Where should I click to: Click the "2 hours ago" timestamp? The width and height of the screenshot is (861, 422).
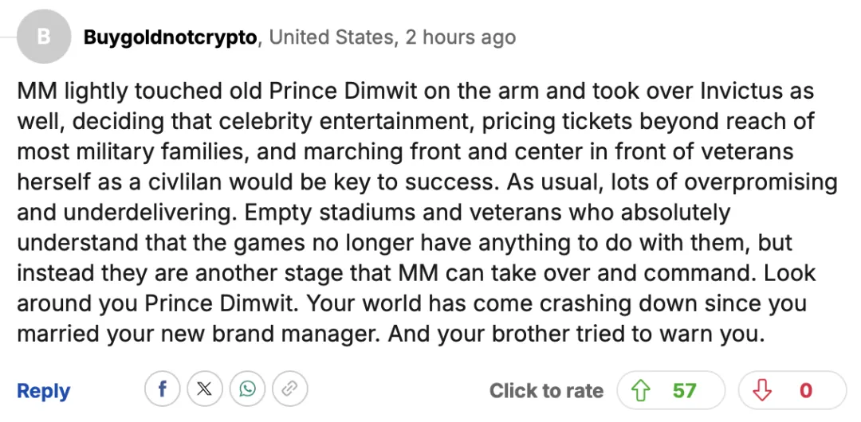(460, 37)
